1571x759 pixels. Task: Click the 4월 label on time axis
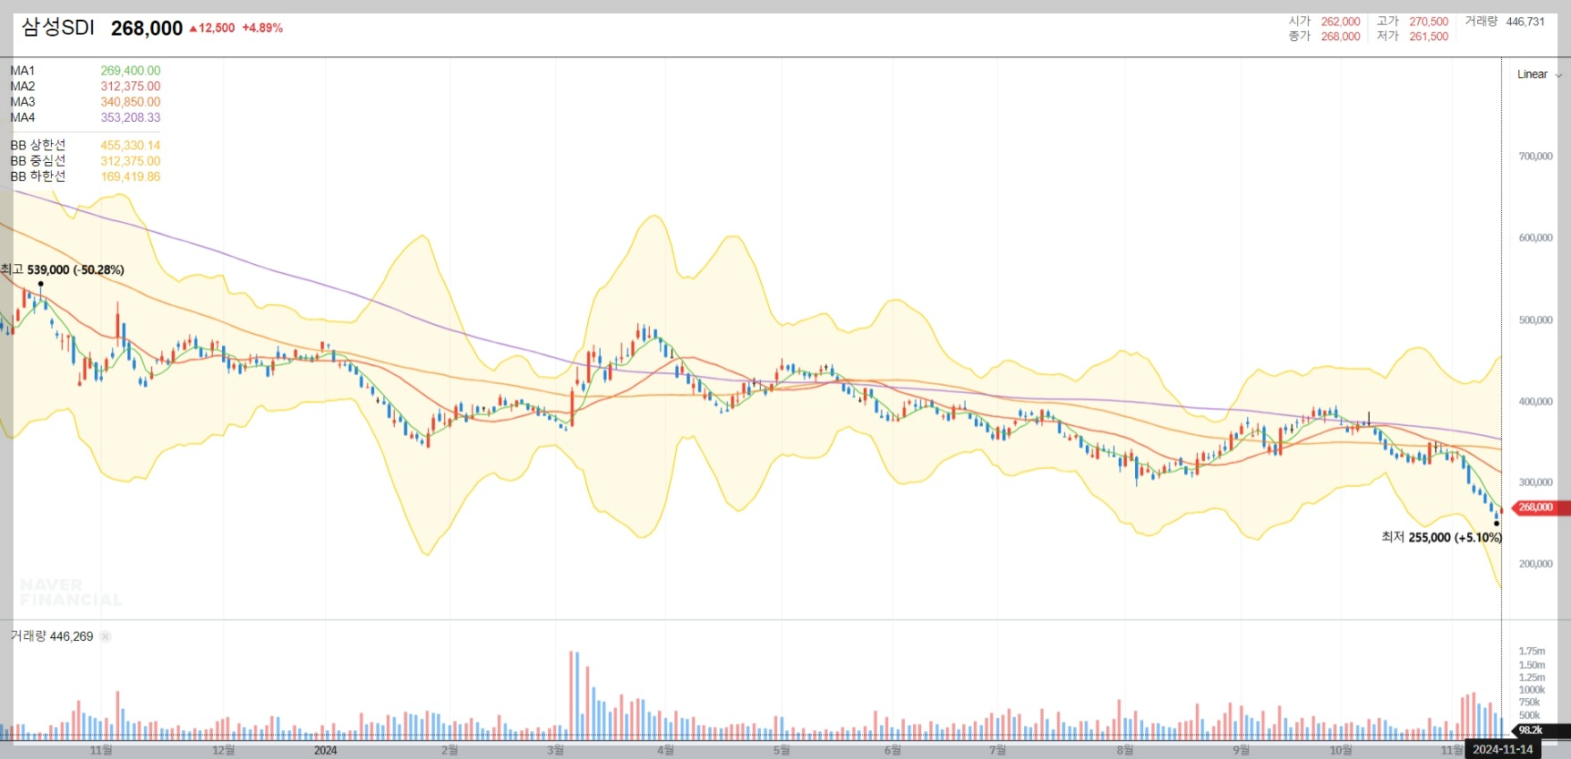665,750
